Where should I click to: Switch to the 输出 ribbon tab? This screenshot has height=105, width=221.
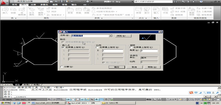coord(74,5)
